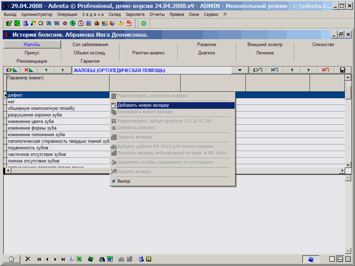Click the first aid kit toolbar icon
The image size is (355, 266).
pyautogui.click(x=81, y=23)
